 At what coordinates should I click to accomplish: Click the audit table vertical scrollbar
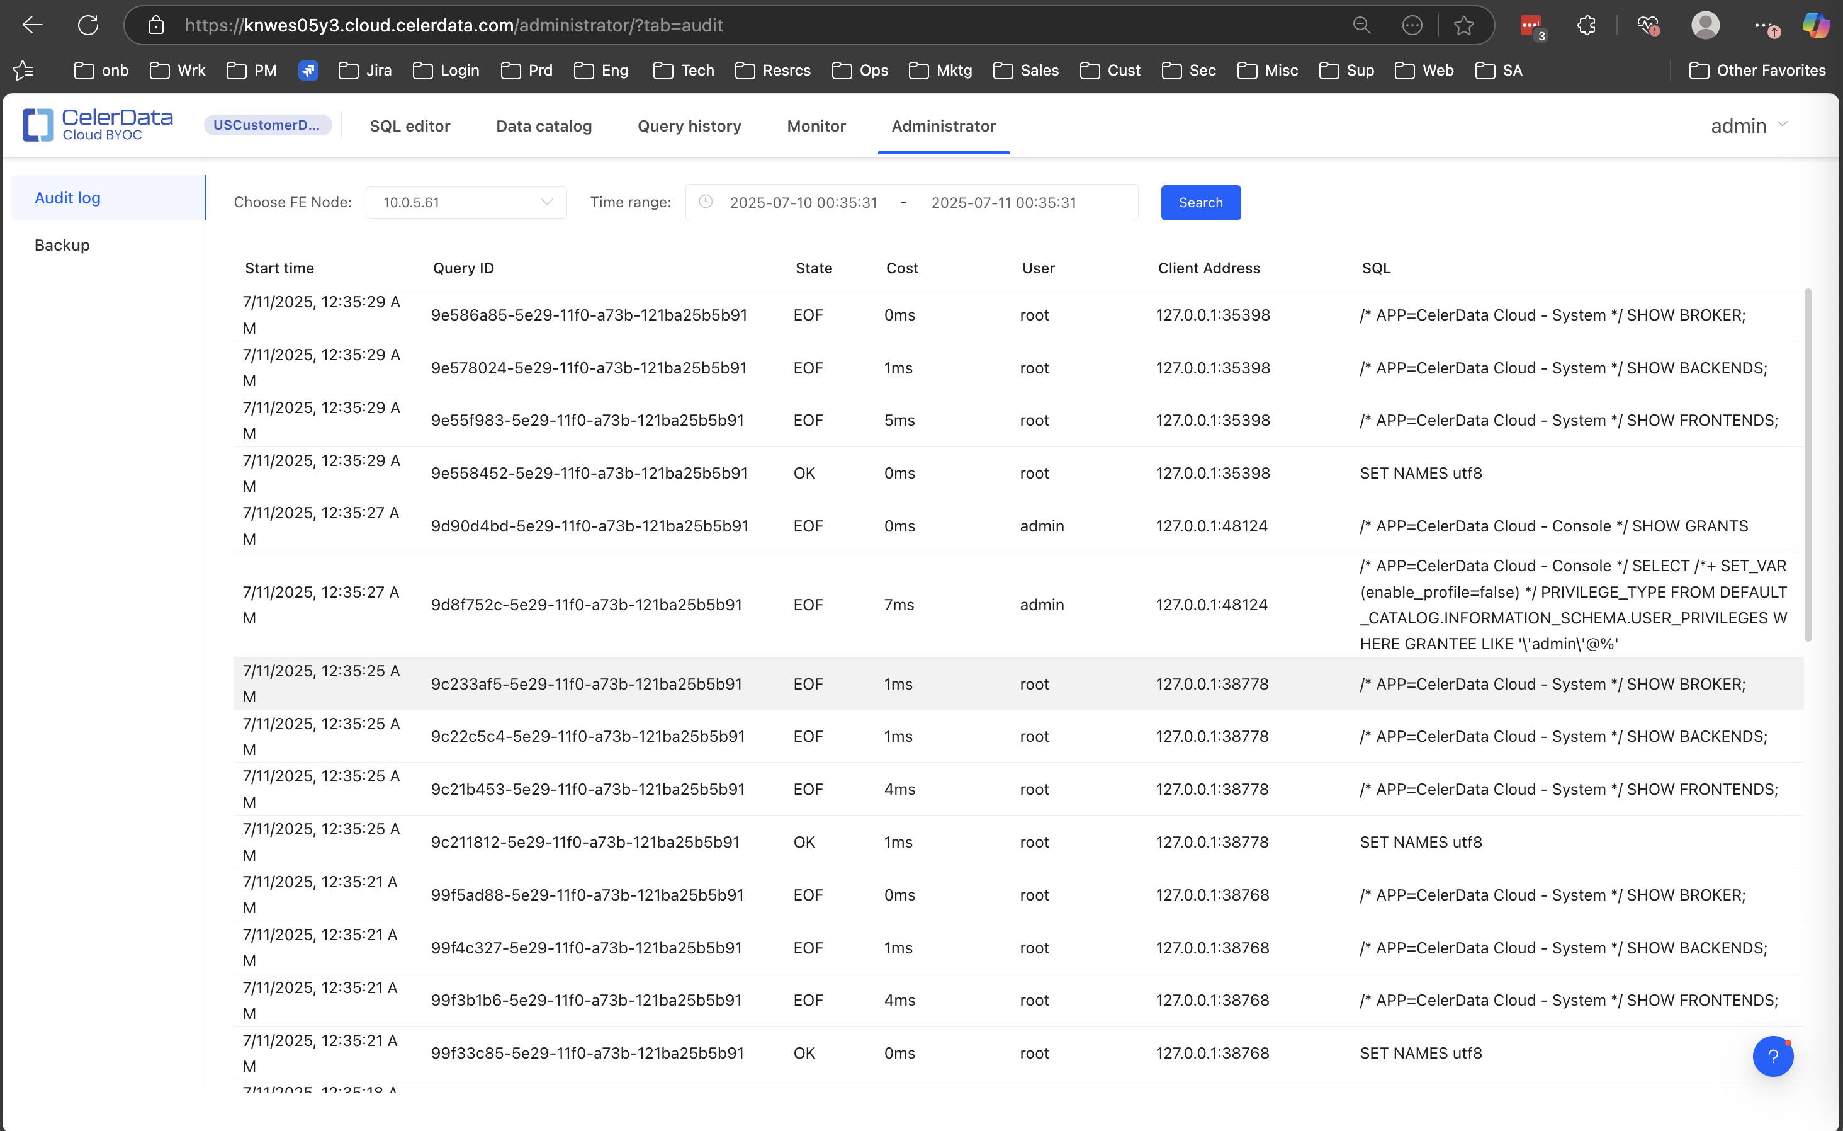pyautogui.click(x=1808, y=464)
